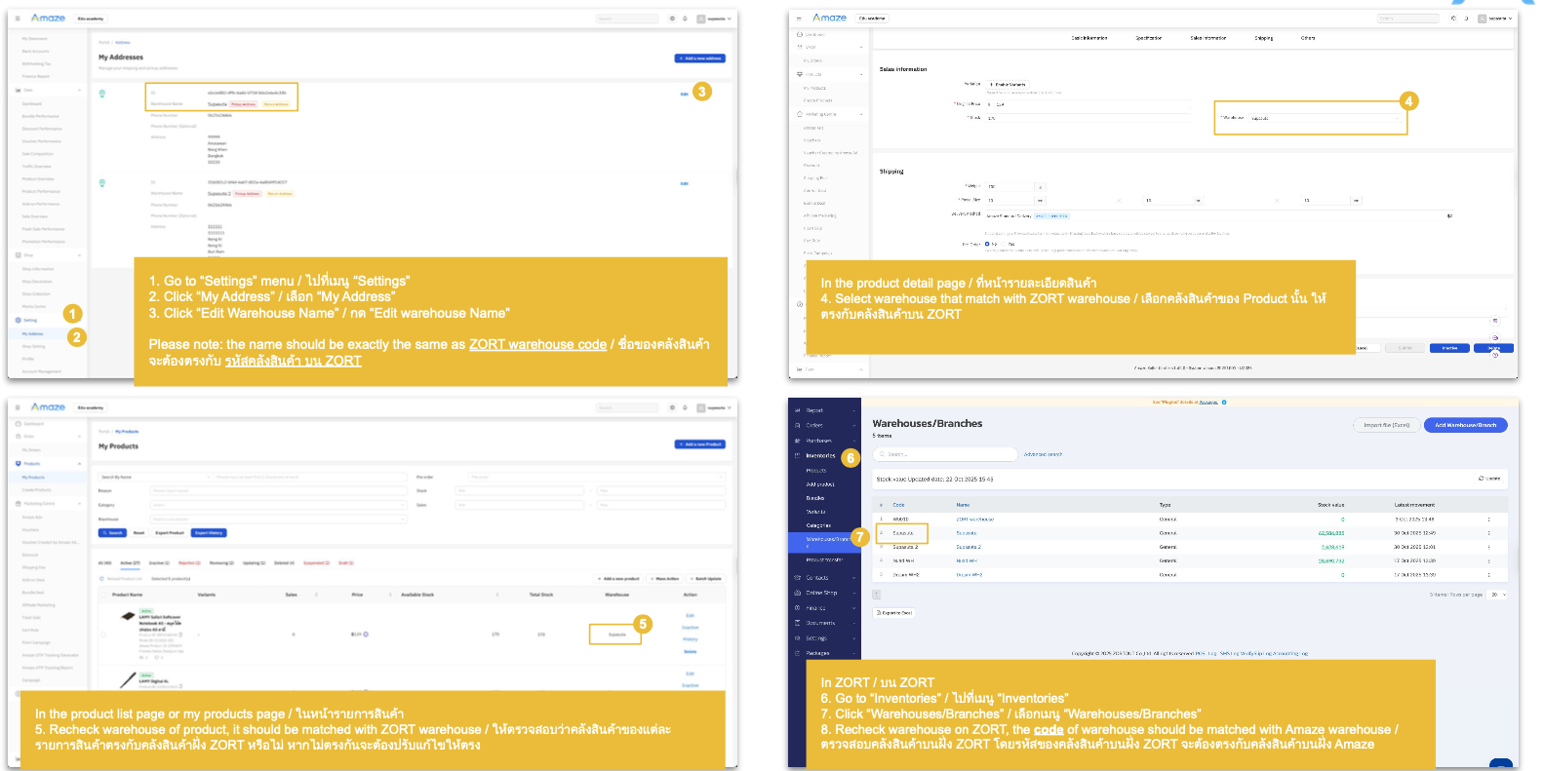Viewport: 1544px width, 771px height.
Task: Click the Export History button
Action: 209,533
